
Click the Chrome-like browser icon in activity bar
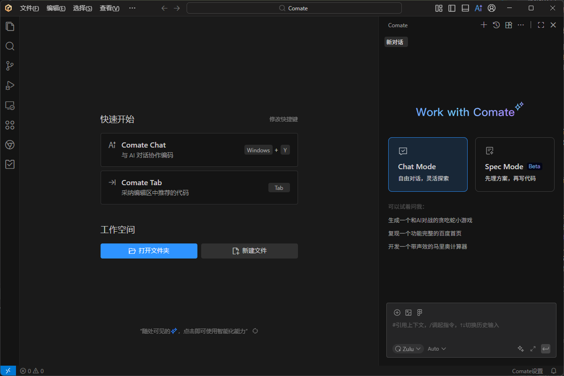click(10, 145)
